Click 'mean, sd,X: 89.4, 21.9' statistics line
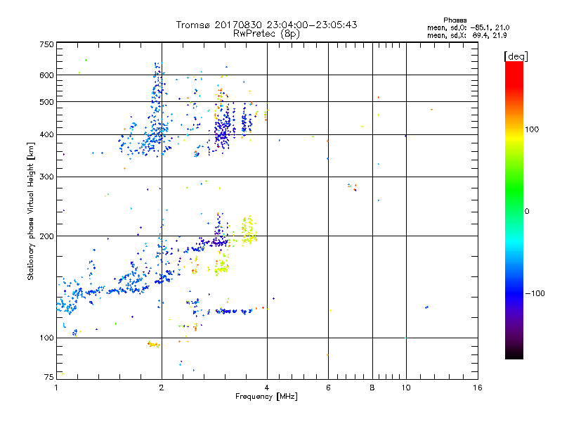 [467, 35]
